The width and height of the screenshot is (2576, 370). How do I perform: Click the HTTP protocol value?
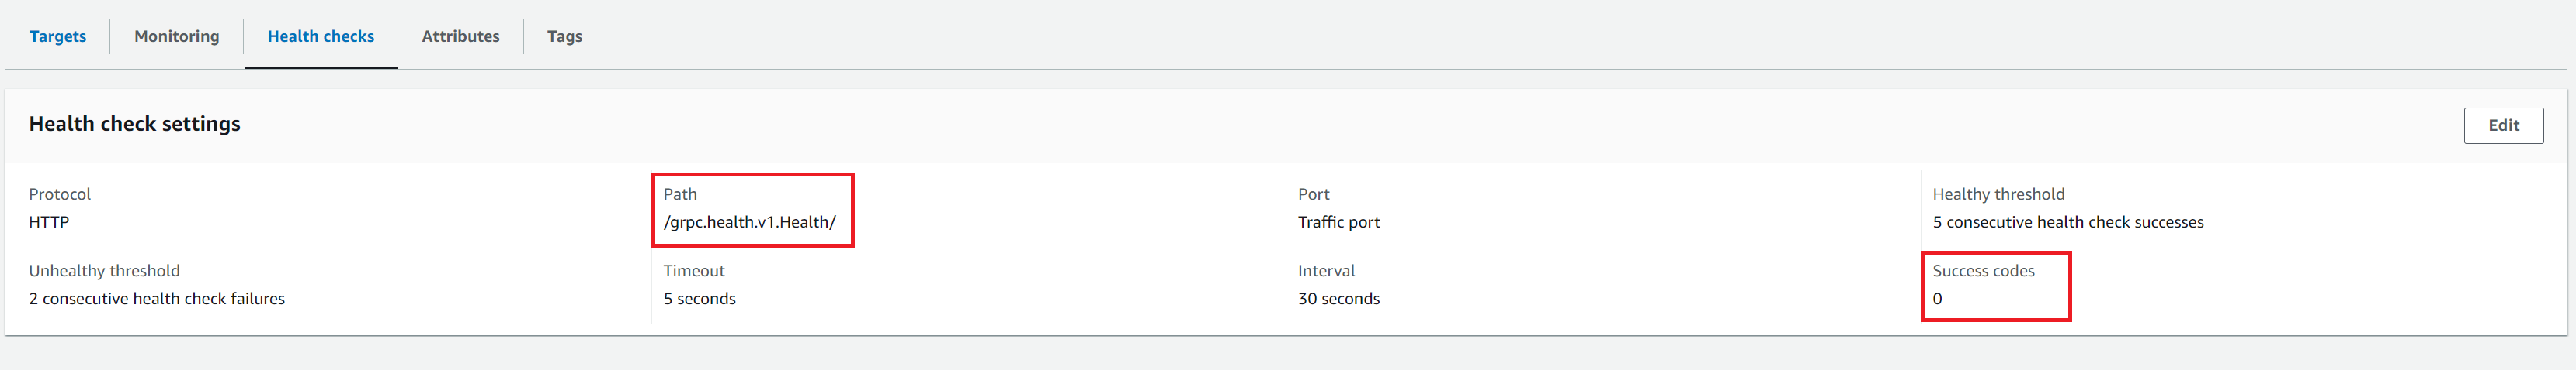tap(48, 222)
